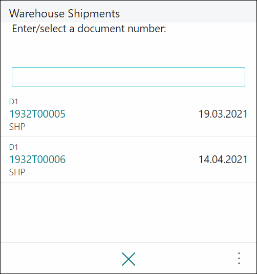The height and width of the screenshot is (274, 257).
Task: Click SHP label under 1932T00005
Action: click(x=17, y=126)
